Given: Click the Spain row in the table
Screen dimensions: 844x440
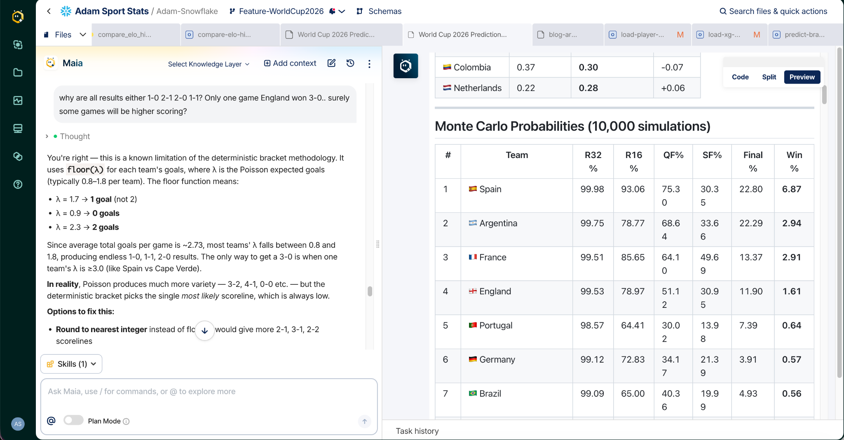Looking at the screenshot, I should point(624,196).
